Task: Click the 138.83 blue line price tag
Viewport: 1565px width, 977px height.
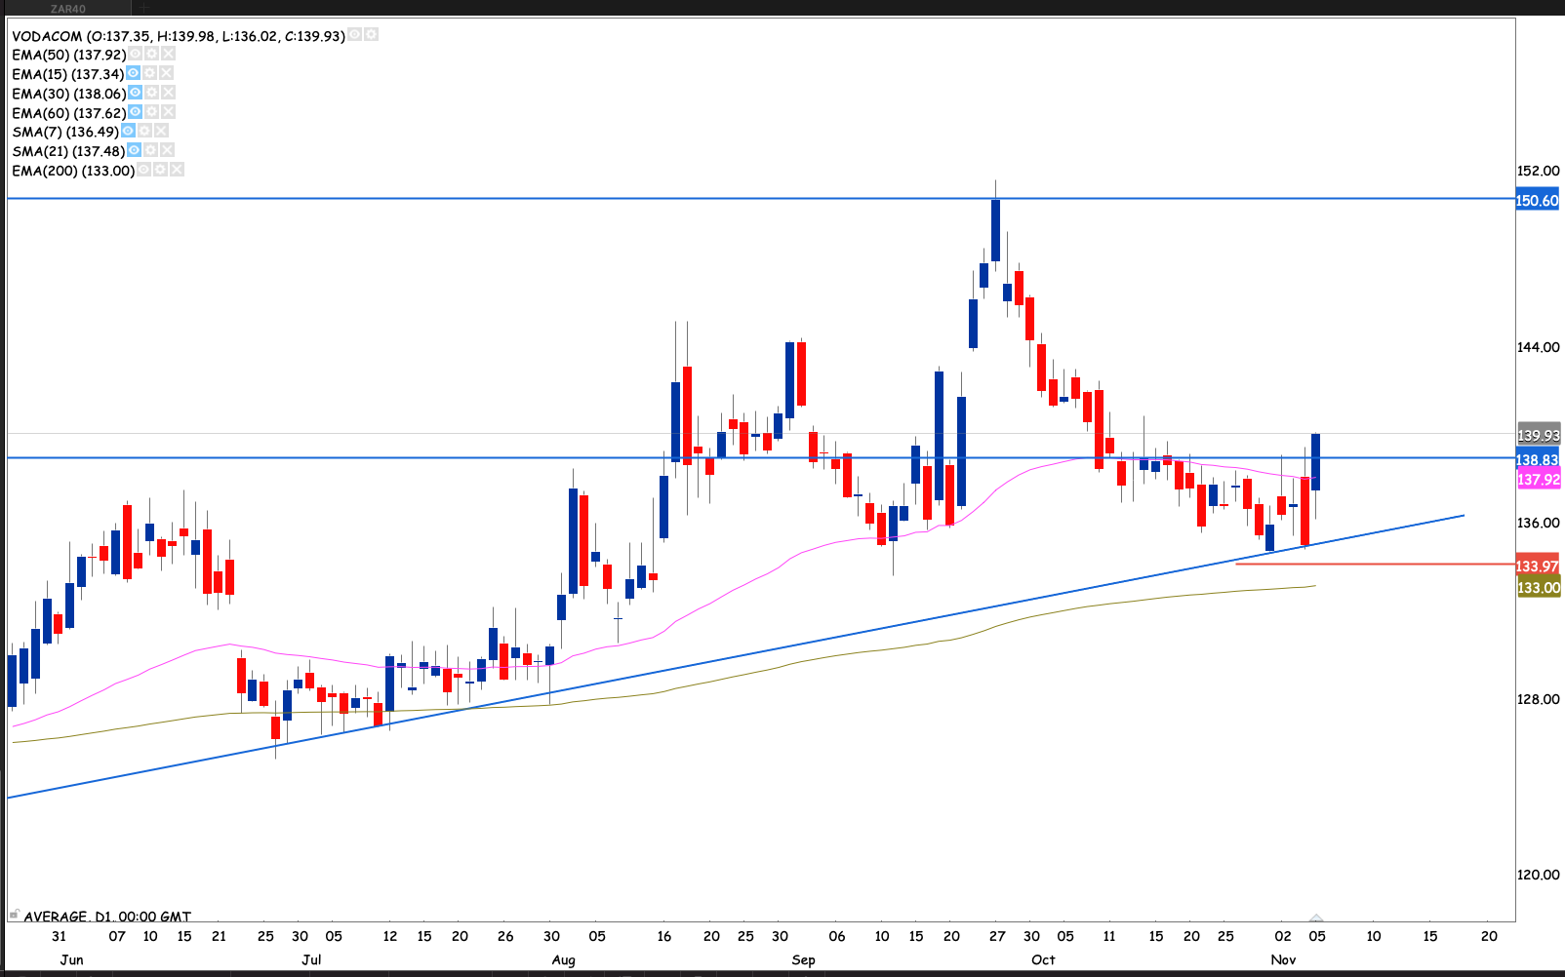Action: tap(1538, 460)
